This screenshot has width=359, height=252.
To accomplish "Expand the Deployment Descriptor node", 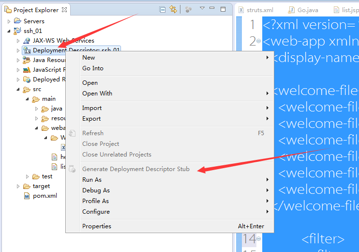I will coord(18,50).
